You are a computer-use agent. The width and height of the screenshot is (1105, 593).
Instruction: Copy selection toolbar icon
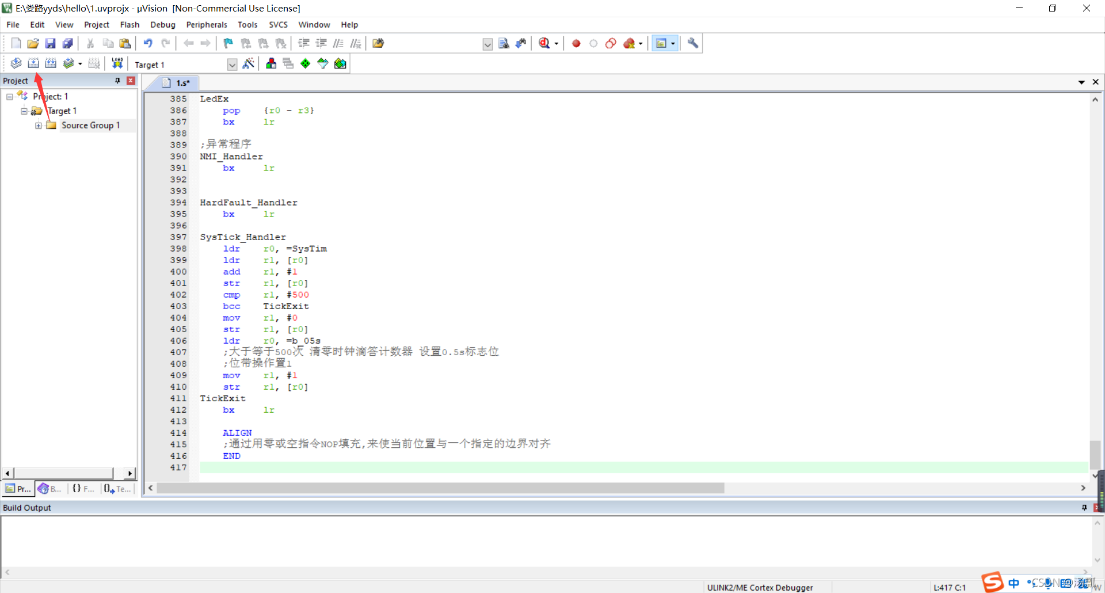click(x=108, y=43)
